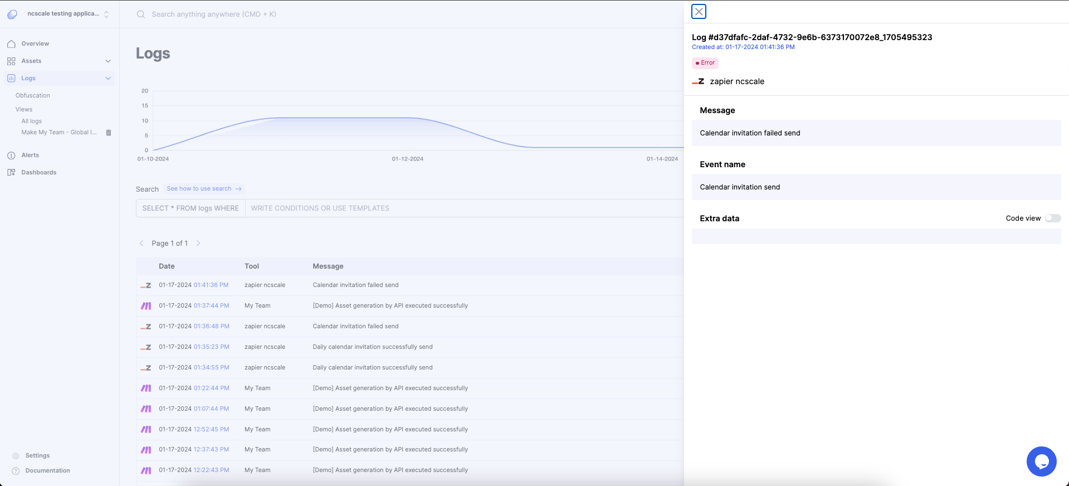Viewport: 1069px width, 486px height.
Task: Click Make icon on 12:37:43 PM row
Action: (146, 450)
